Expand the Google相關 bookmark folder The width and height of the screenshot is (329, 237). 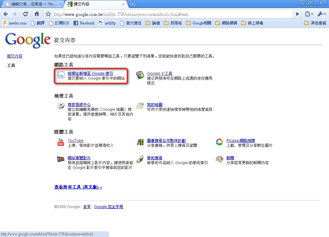(x=199, y=23)
